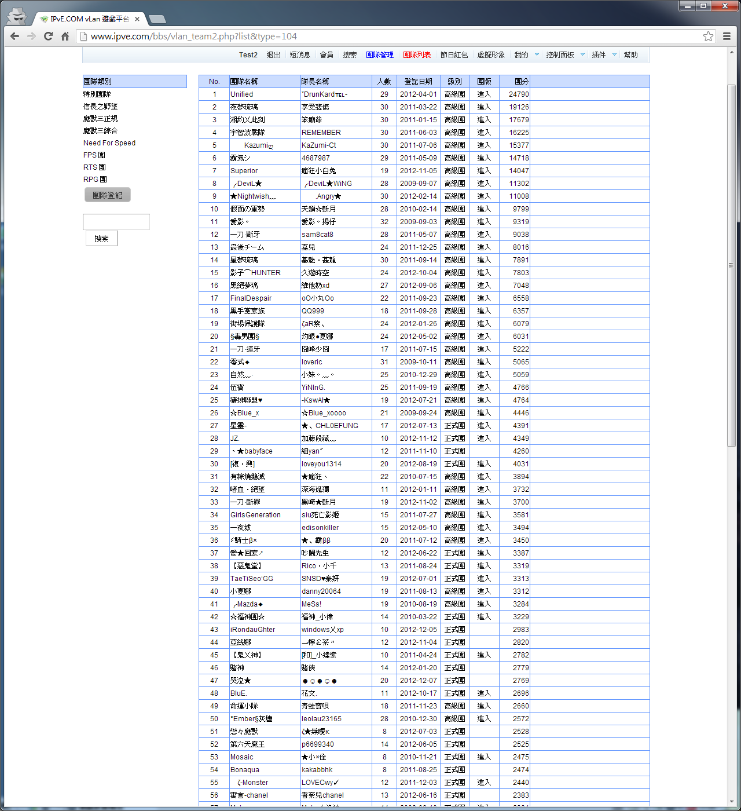Open the 幫助 help page
Viewport: 741px width, 811px height.
(x=630, y=55)
